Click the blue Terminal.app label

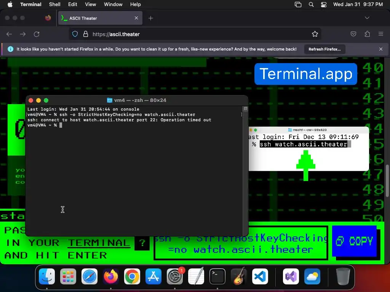(x=306, y=74)
